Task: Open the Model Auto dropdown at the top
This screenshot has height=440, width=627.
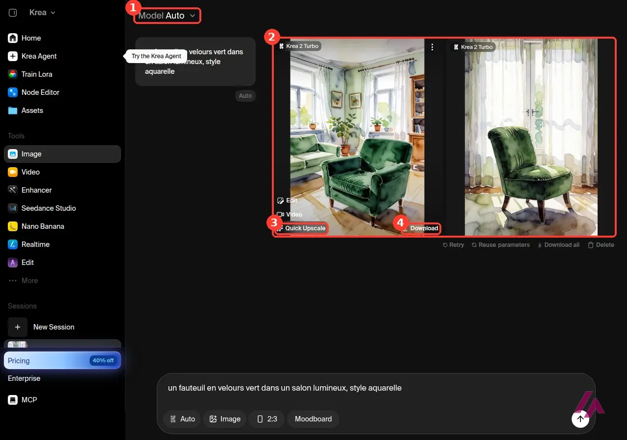Action: click(x=167, y=16)
